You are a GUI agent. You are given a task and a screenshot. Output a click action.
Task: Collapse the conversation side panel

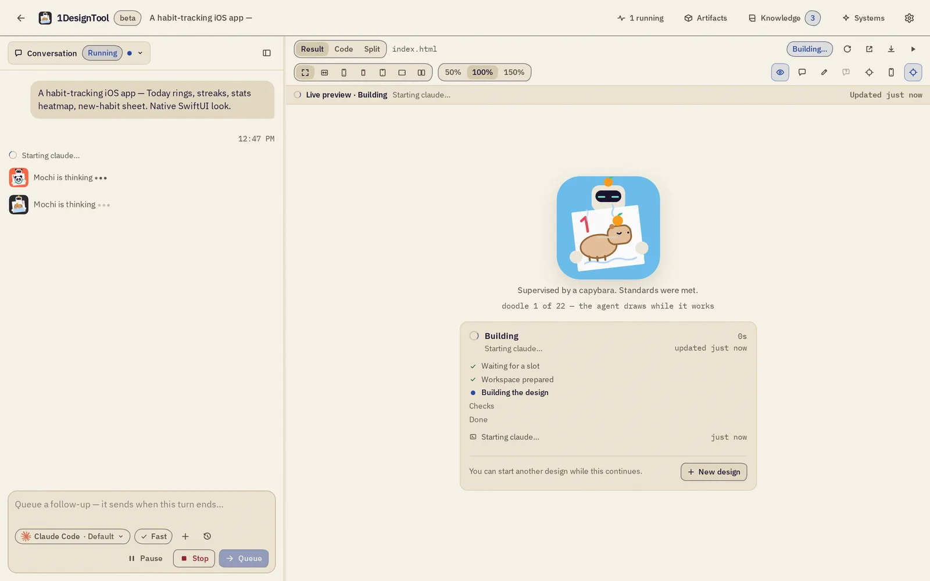coord(267,53)
